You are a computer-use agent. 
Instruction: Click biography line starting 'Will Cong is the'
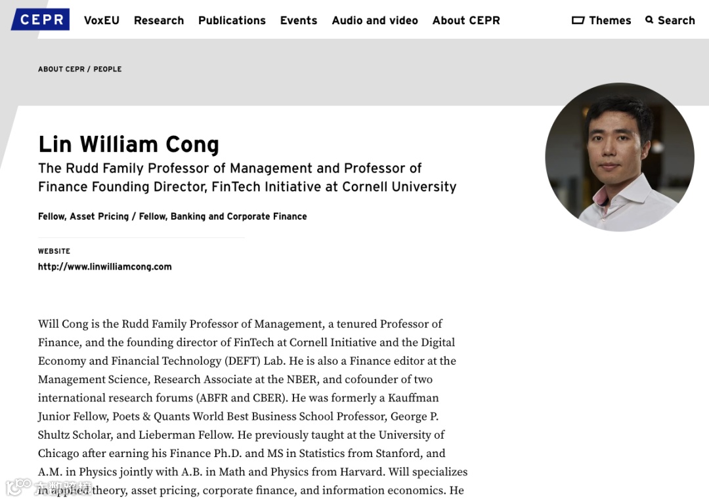[x=240, y=324]
